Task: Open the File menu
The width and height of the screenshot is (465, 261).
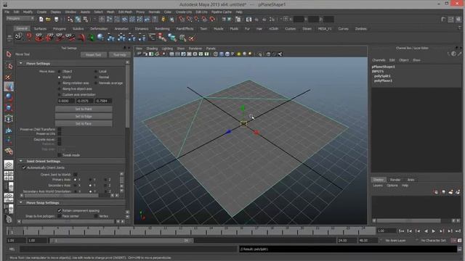Action: point(7,12)
